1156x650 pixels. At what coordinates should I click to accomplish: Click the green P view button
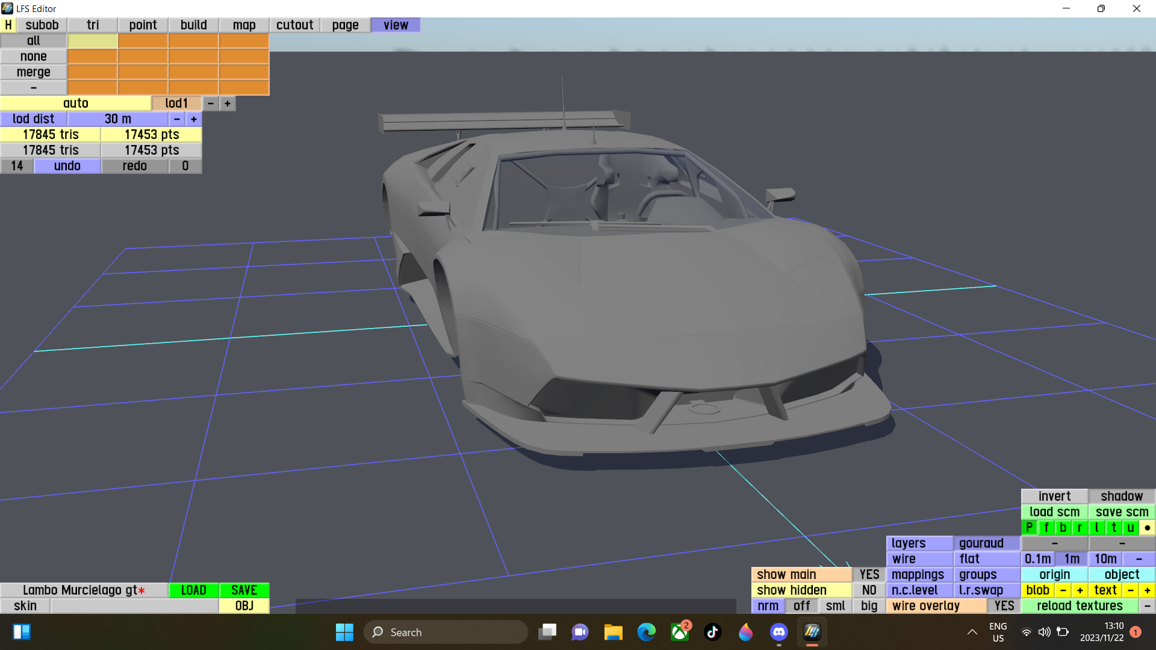click(1029, 528)
